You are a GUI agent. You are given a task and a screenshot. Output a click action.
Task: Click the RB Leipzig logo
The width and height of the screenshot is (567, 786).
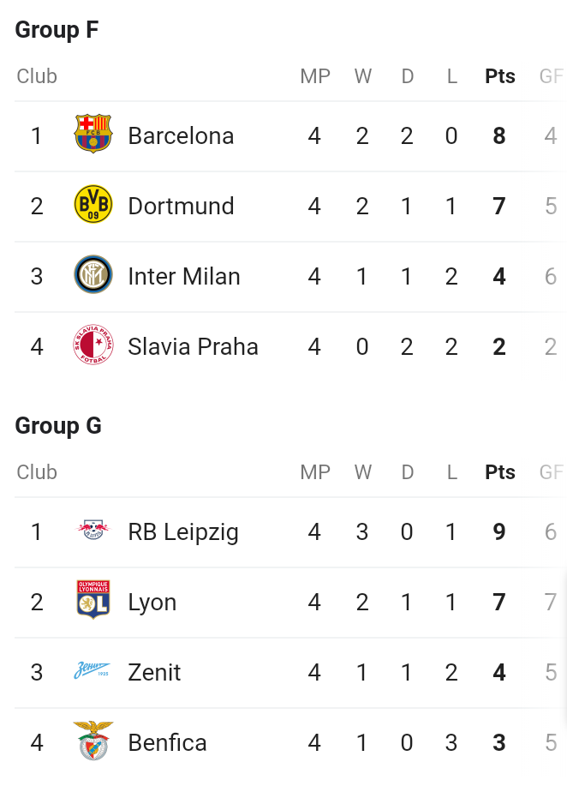click(x=93, y=530)
